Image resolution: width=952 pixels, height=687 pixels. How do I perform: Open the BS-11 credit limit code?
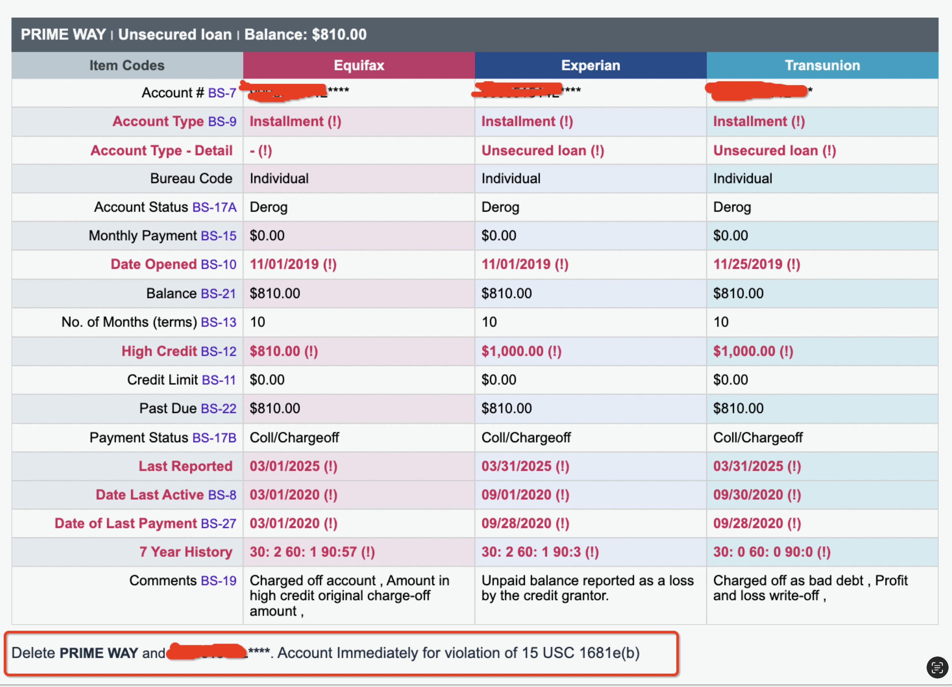(219, 380)
